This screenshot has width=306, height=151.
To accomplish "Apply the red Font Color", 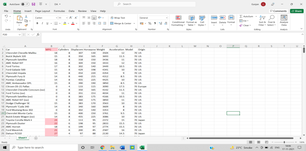I will (73, 23).
